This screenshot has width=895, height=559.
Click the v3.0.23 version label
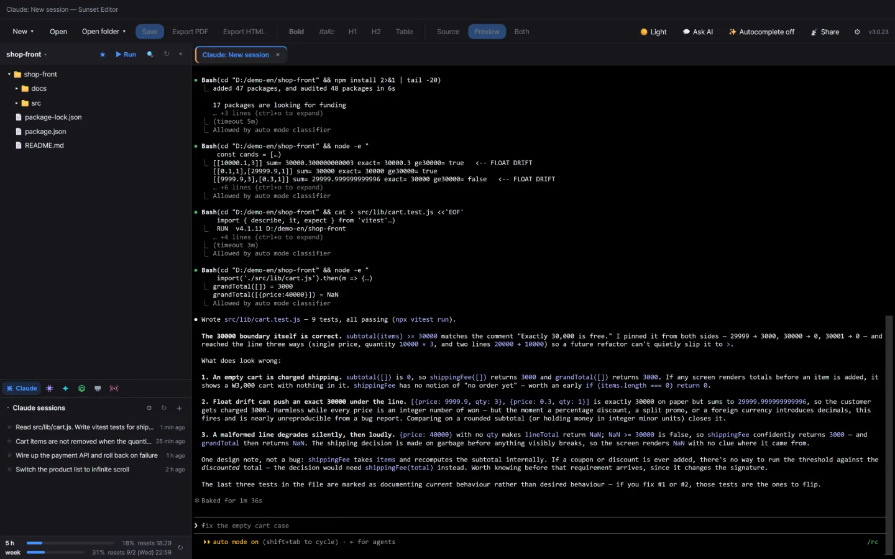878,32
